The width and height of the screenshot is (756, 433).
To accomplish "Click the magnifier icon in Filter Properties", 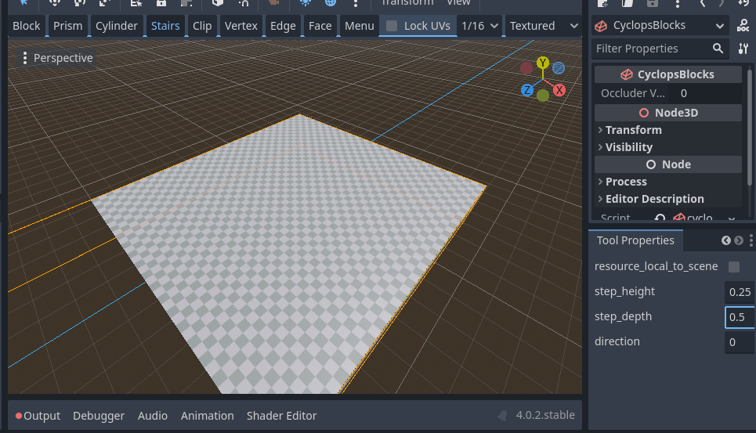I will tap(718, 49).
